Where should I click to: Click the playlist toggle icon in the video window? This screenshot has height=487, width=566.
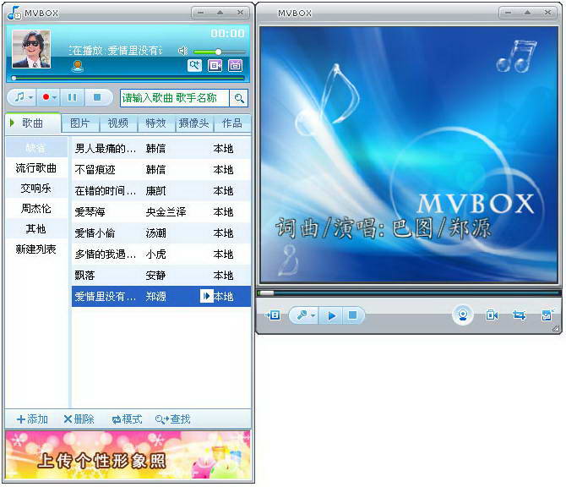273,315
